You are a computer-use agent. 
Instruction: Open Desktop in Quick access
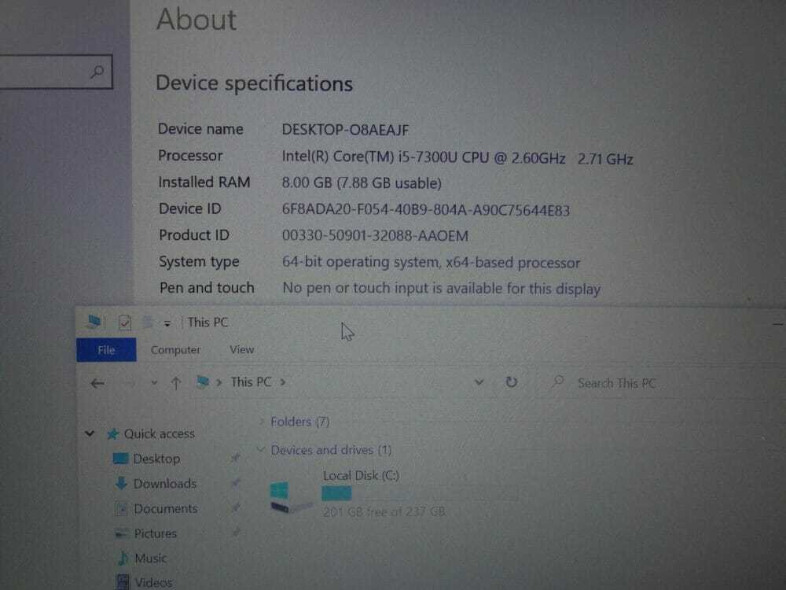(x=156, y=459)
